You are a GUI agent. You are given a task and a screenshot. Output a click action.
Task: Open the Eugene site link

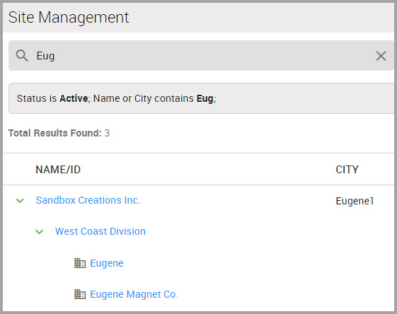click(107, 263)
